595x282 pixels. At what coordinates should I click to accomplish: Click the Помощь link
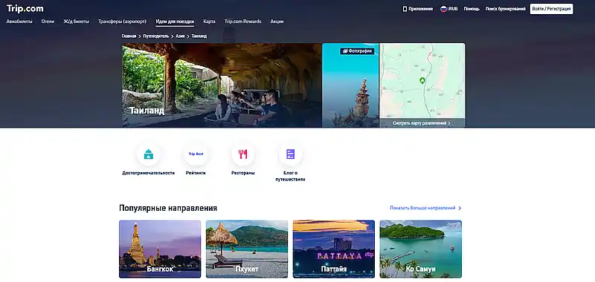tap(472, 9)
